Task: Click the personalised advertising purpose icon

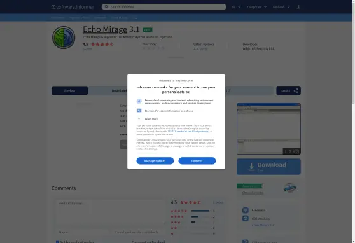Action: tap(139, 101)
